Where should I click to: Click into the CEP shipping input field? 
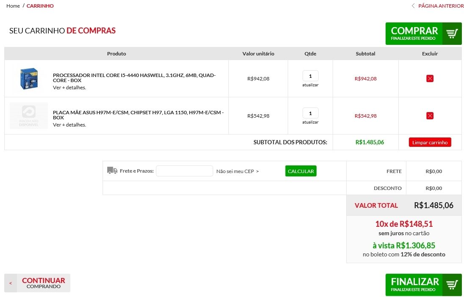184,171
